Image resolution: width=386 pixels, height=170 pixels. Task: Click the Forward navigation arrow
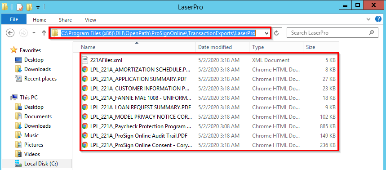pyautogui.click(x=24, y=33)
